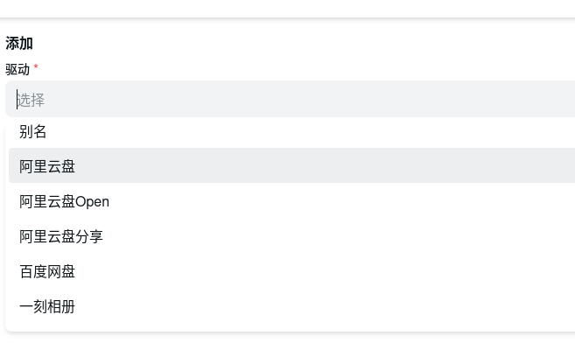Click the 驱动 field label
The image size is (575, 350).
click(18, 69)
